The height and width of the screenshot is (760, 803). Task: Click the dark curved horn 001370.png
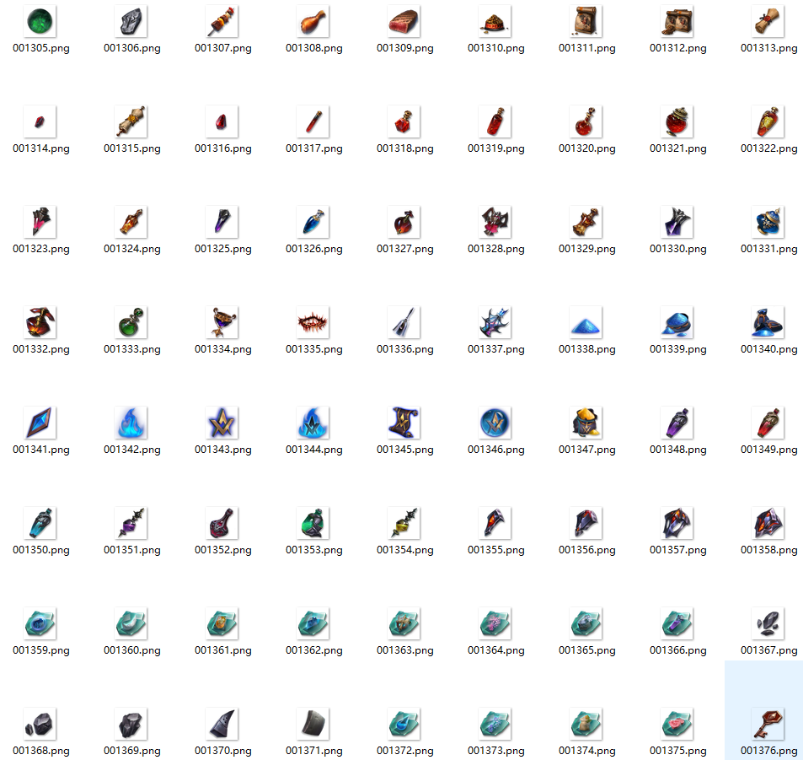coord(222,724)
